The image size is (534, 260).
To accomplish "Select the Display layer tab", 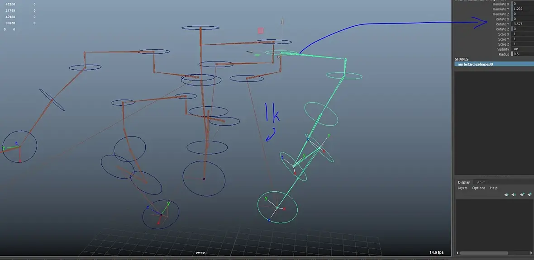I will point(463,182).
